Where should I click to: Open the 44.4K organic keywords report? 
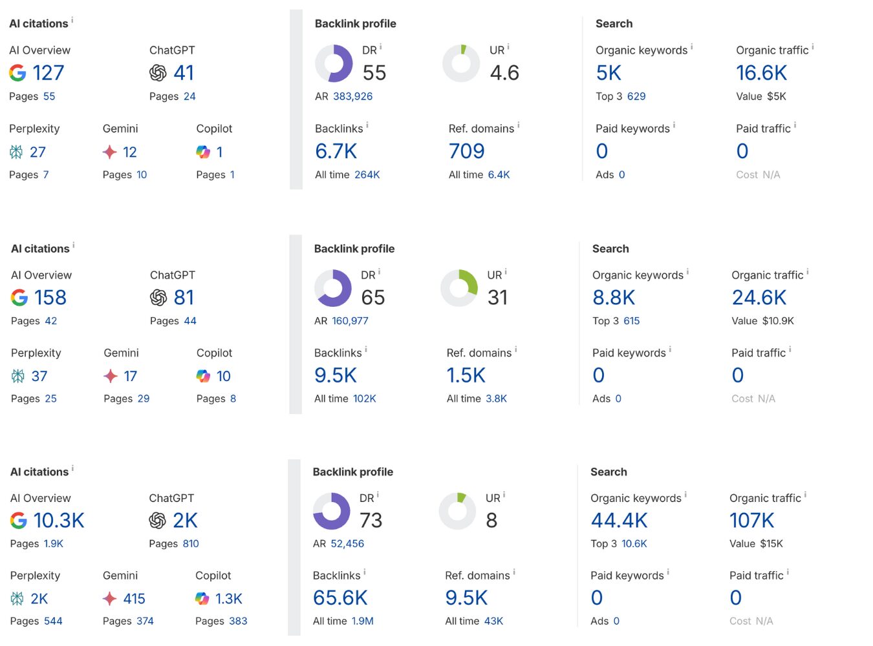pyautogui.click(x=619, y=521)
